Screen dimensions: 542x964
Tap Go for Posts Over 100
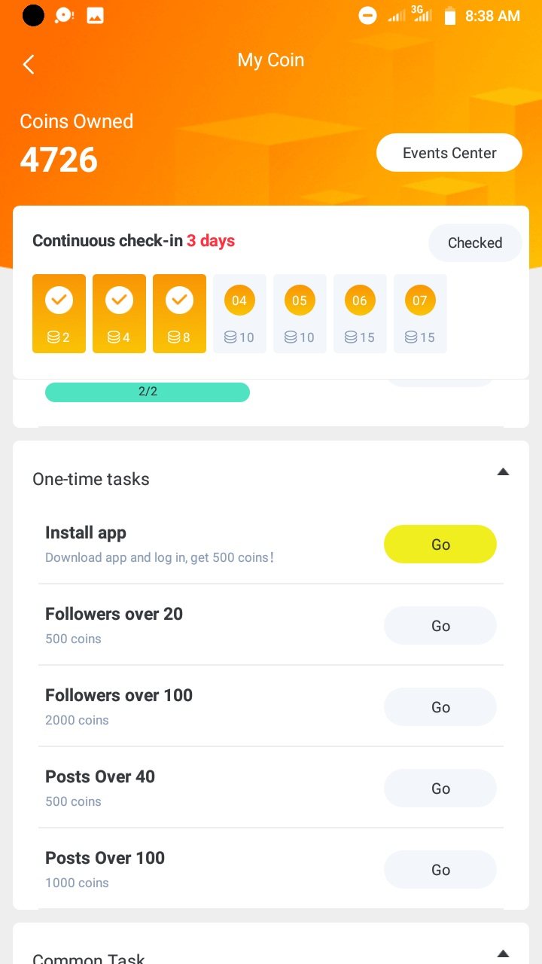(x=440, y=870)
